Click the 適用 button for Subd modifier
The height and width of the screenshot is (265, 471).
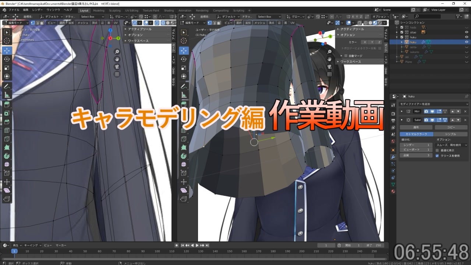coord(416,127)
